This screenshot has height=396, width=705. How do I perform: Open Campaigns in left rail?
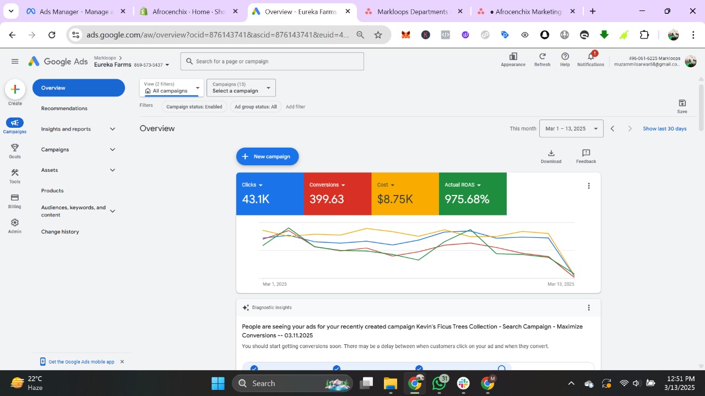15,126
